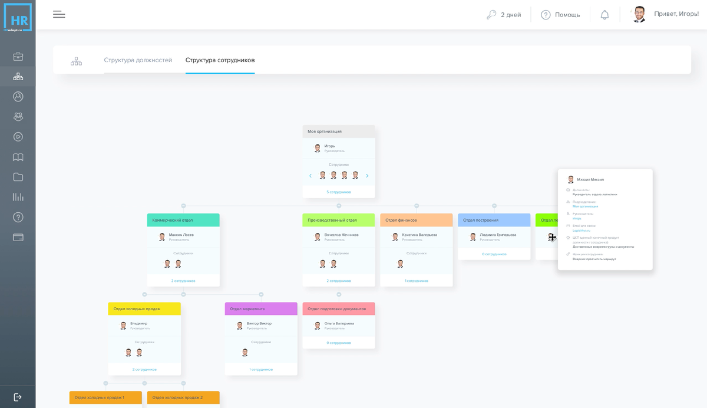Select the Отдел подготовки документов pink header
707x408 pixels.
click(x=339, y=308)
